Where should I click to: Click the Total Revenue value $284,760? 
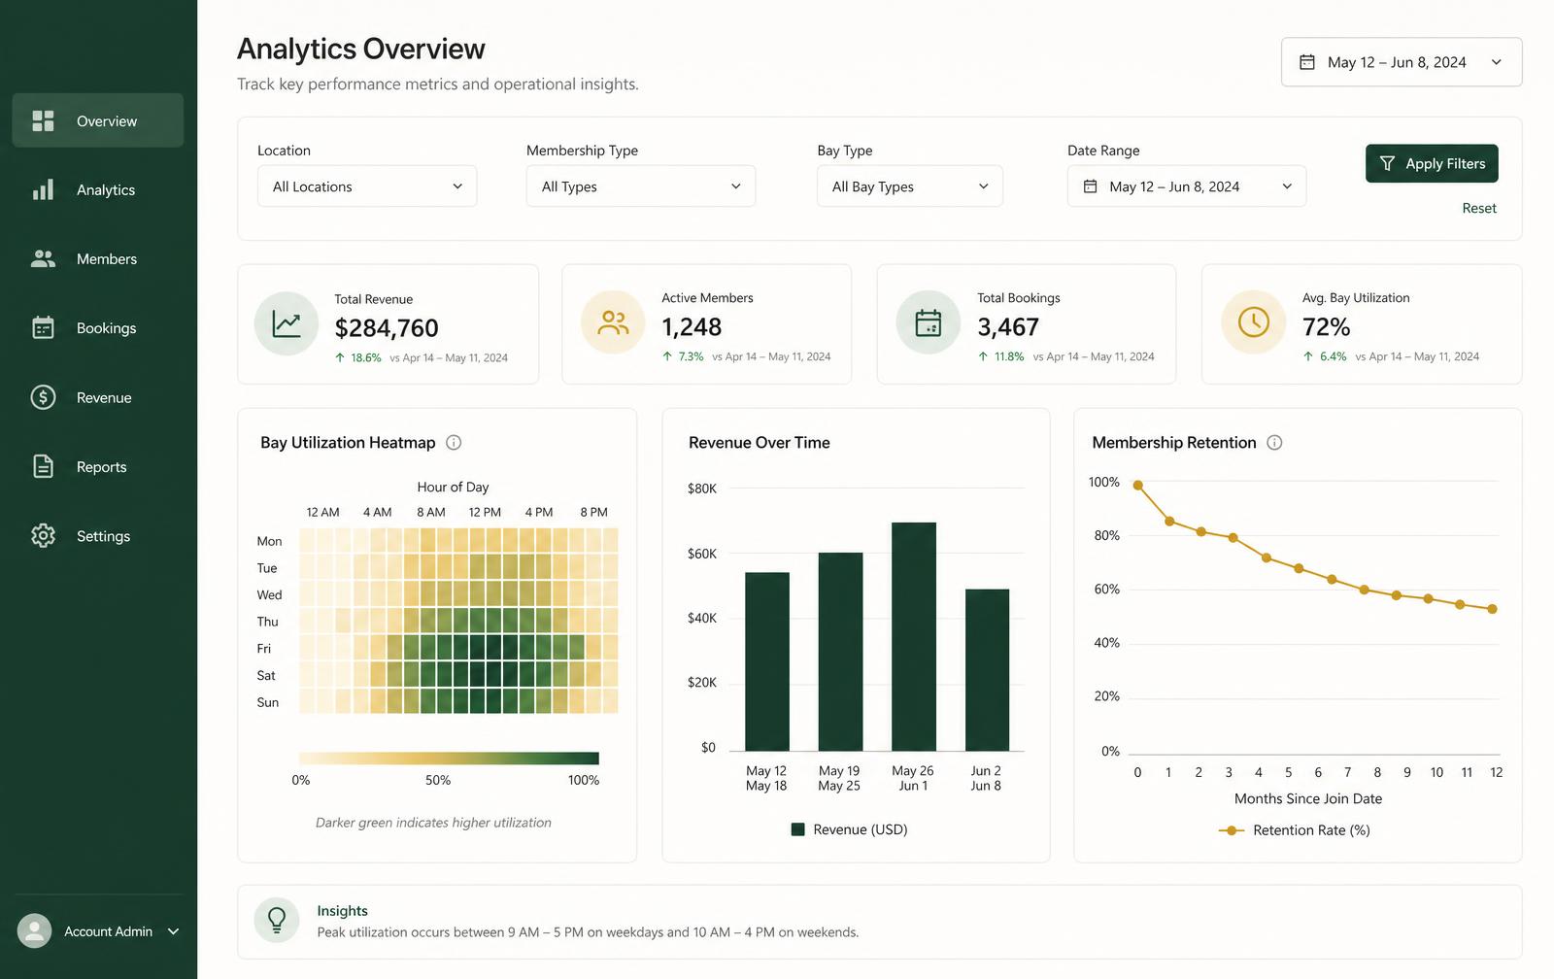pyautogui.click(x=387, y=328)
